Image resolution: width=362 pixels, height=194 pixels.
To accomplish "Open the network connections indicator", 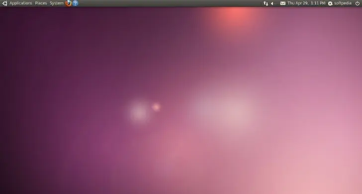I will point(266,3).
